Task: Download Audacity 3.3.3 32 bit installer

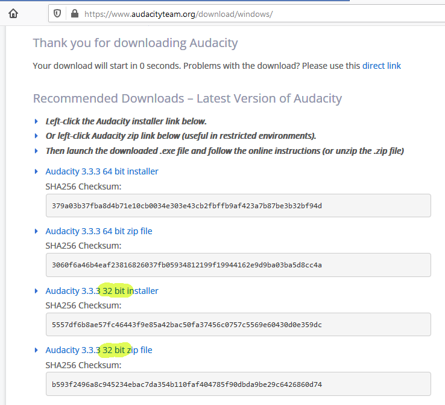Action: click(x=102, y=291)
